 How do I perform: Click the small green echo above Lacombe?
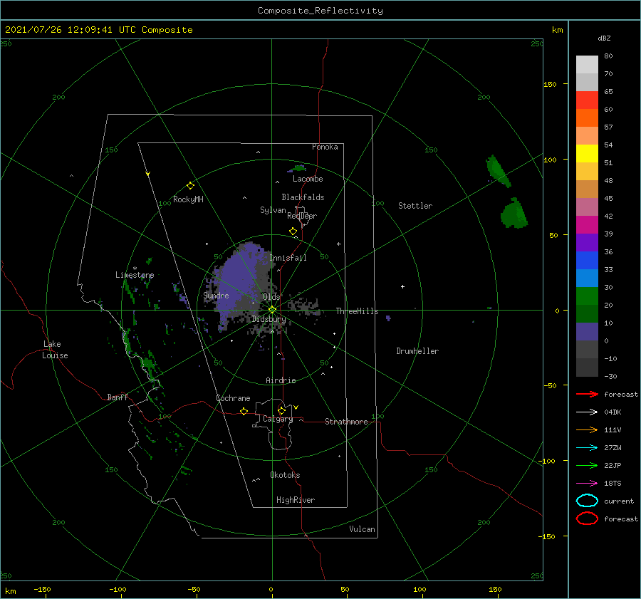tap(298, 168)
